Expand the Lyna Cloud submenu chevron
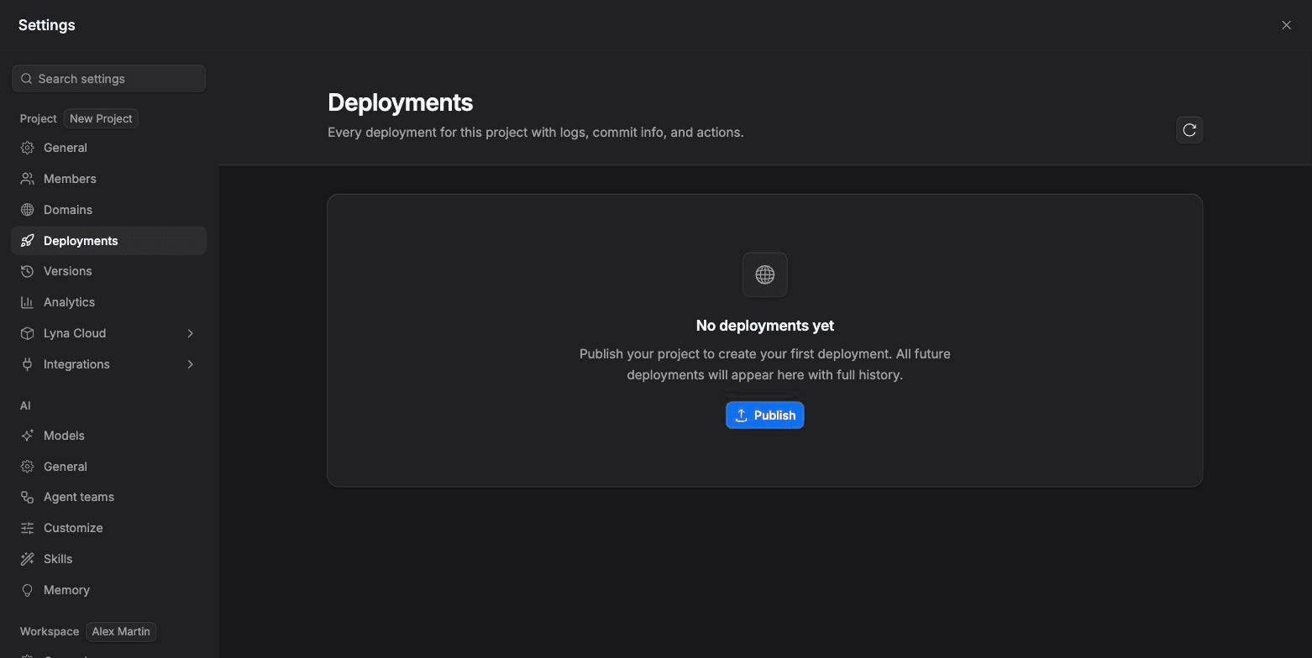Screen dimensions: 1312x658 click(x=191, y=333)
